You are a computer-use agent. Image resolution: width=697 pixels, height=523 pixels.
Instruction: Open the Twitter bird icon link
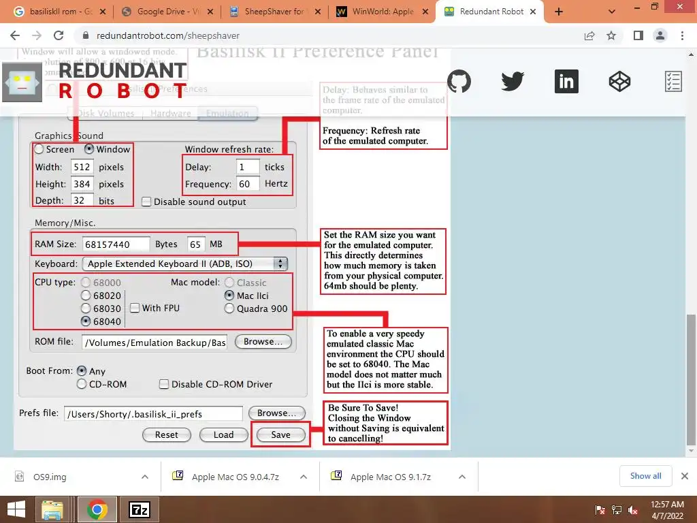click(513, 82)
